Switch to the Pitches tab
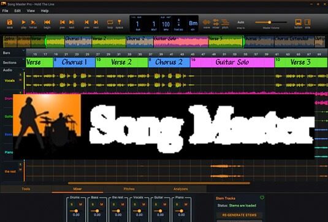The height and width of the screenshot is (222, 328). 129,189
